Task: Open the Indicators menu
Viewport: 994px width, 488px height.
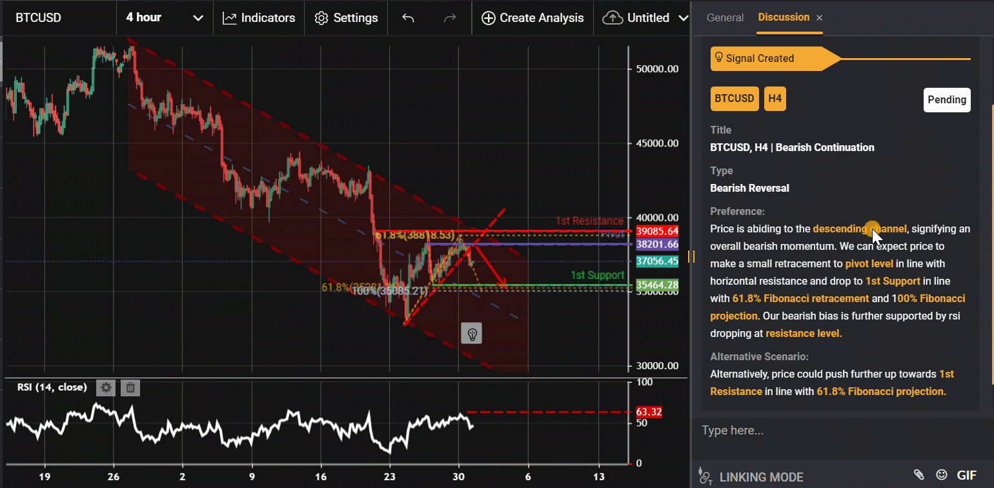Action: pyautogui.click(x=259, y=18)
